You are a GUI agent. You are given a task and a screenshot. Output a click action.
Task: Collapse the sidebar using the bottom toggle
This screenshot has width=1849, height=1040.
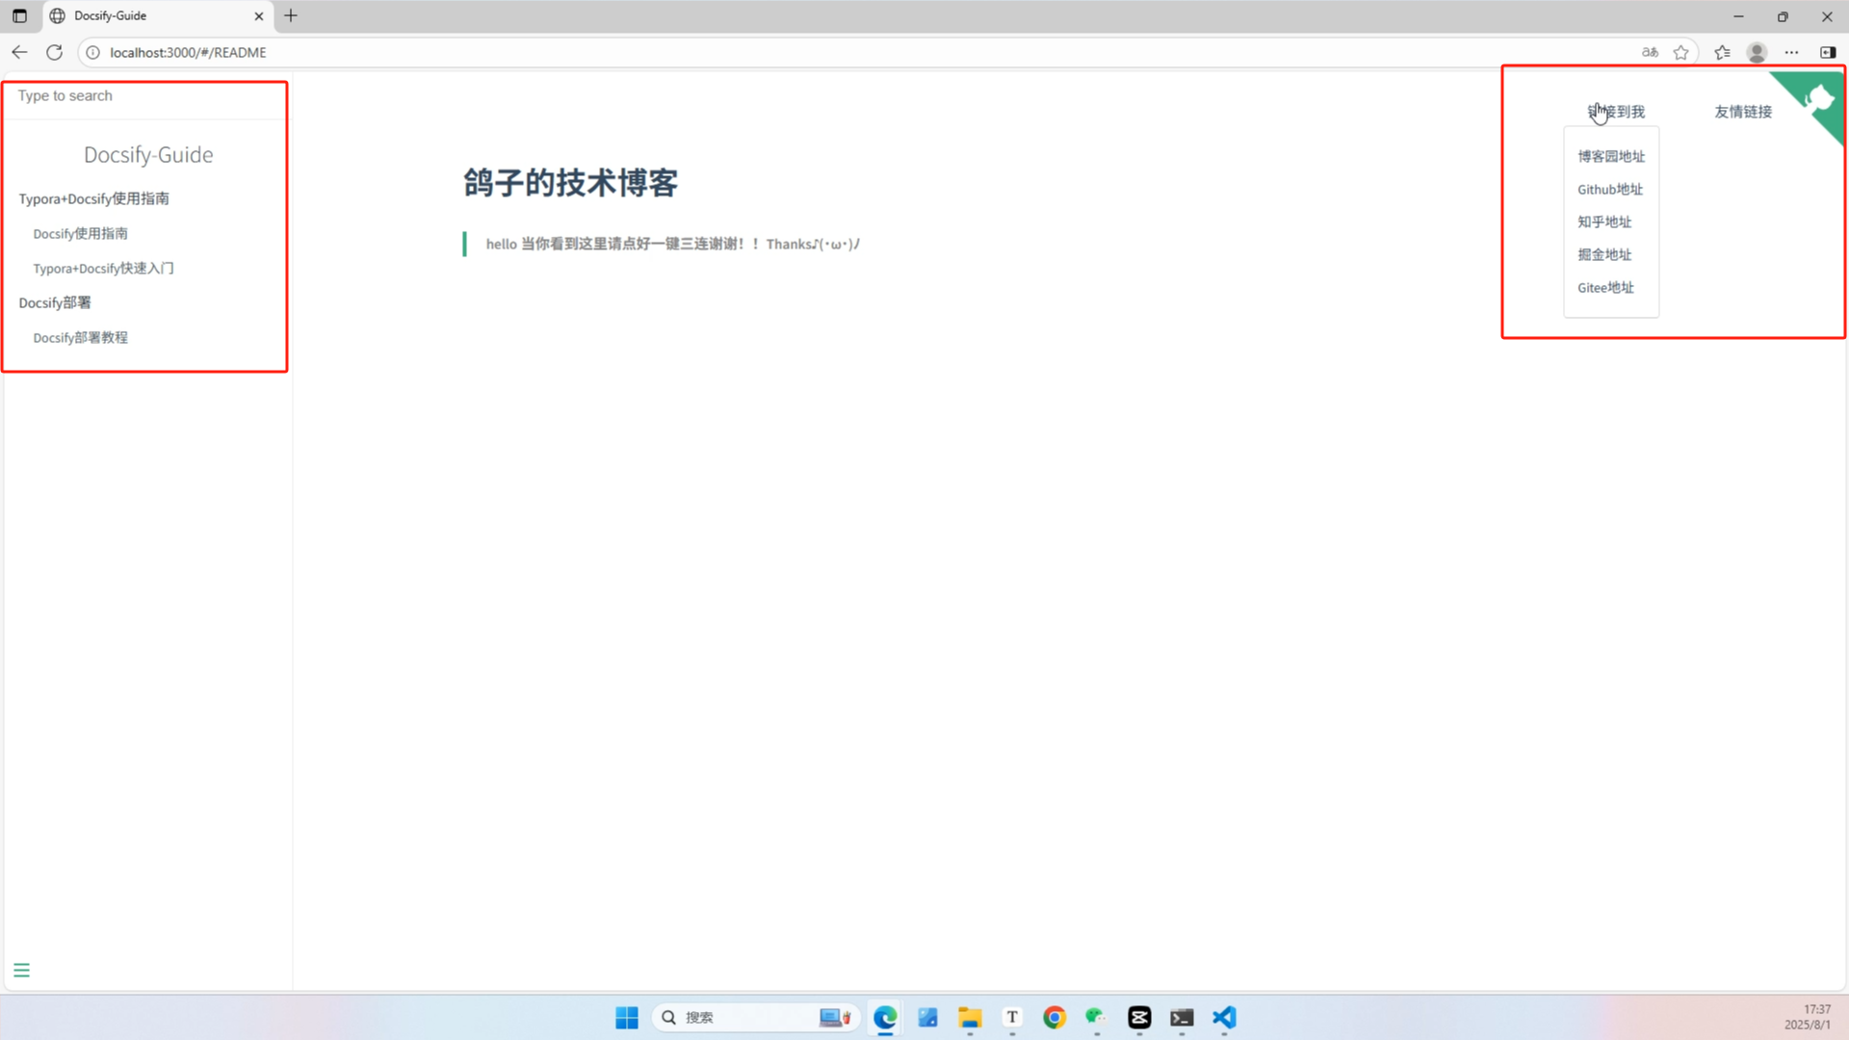pos(21,969)
